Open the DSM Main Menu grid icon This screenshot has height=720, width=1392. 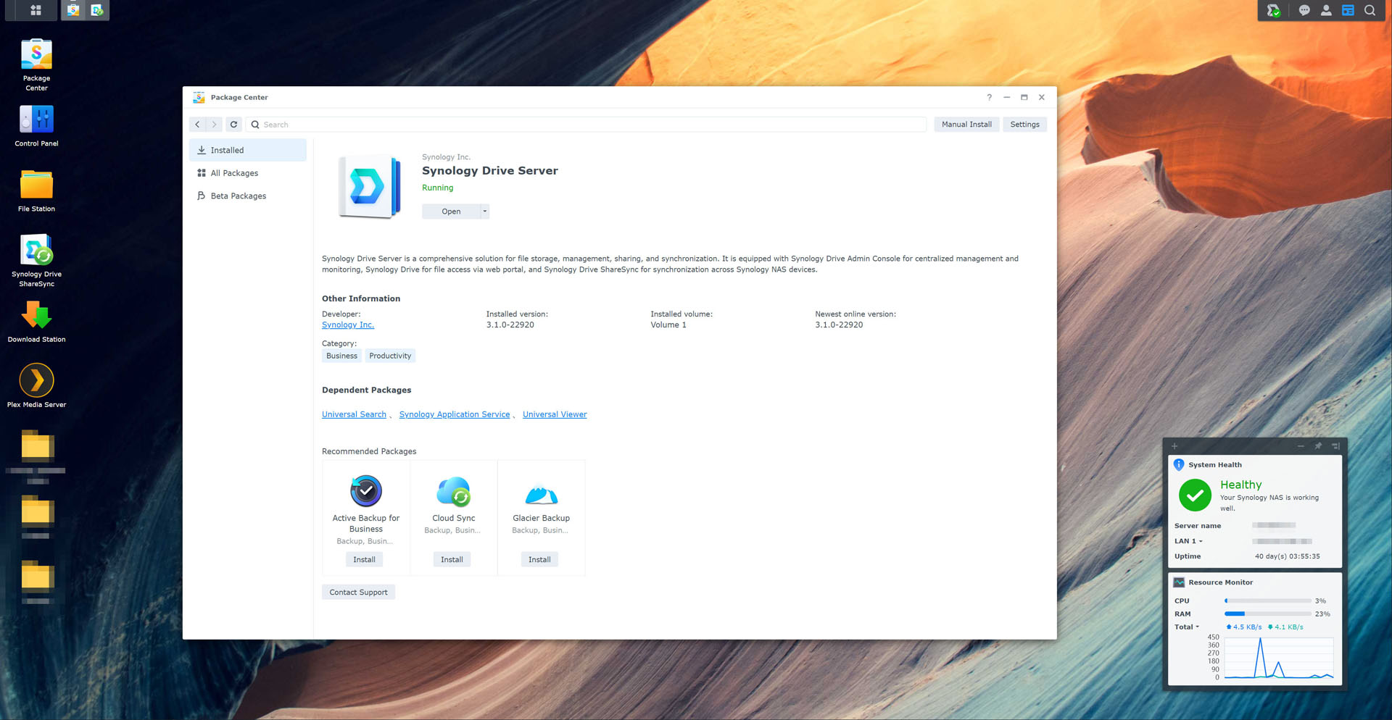click(x=36, y=10)
